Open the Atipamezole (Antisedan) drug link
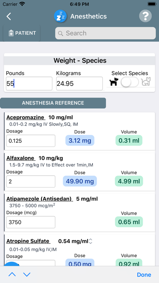 click(40, 199)
